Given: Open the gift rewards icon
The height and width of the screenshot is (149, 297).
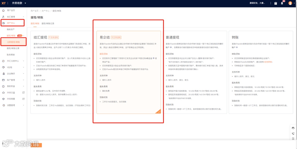Looking at the screenshot, I should [x=276, y=3].
